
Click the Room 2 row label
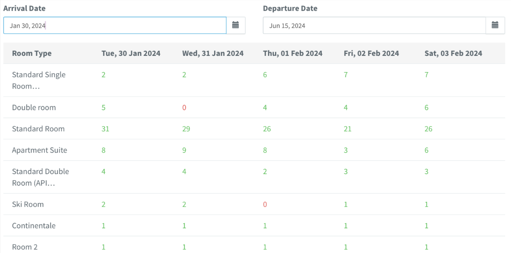pos(25,247)
